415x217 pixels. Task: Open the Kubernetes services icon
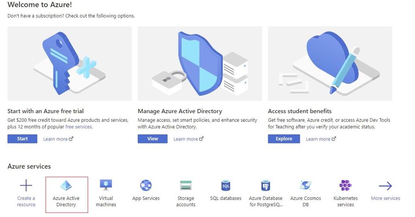345,185
